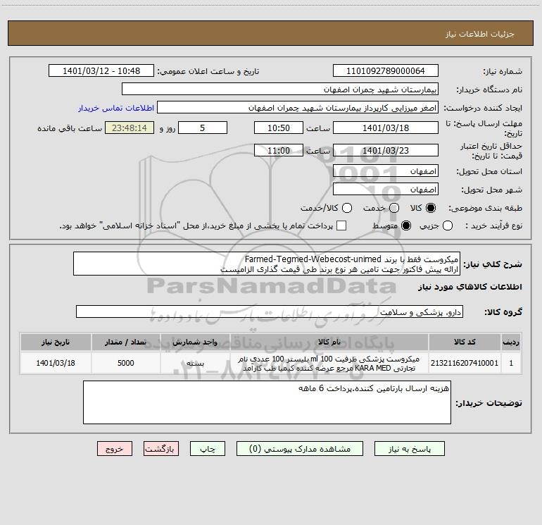Click the ساعت باقی مانده label

pos(70,128)
